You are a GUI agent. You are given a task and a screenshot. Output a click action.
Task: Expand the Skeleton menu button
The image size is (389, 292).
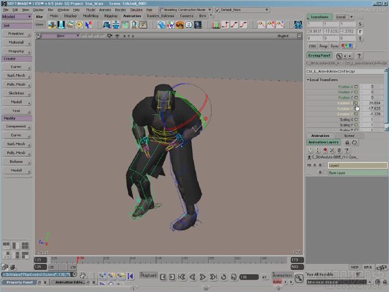tap(16, 93)
